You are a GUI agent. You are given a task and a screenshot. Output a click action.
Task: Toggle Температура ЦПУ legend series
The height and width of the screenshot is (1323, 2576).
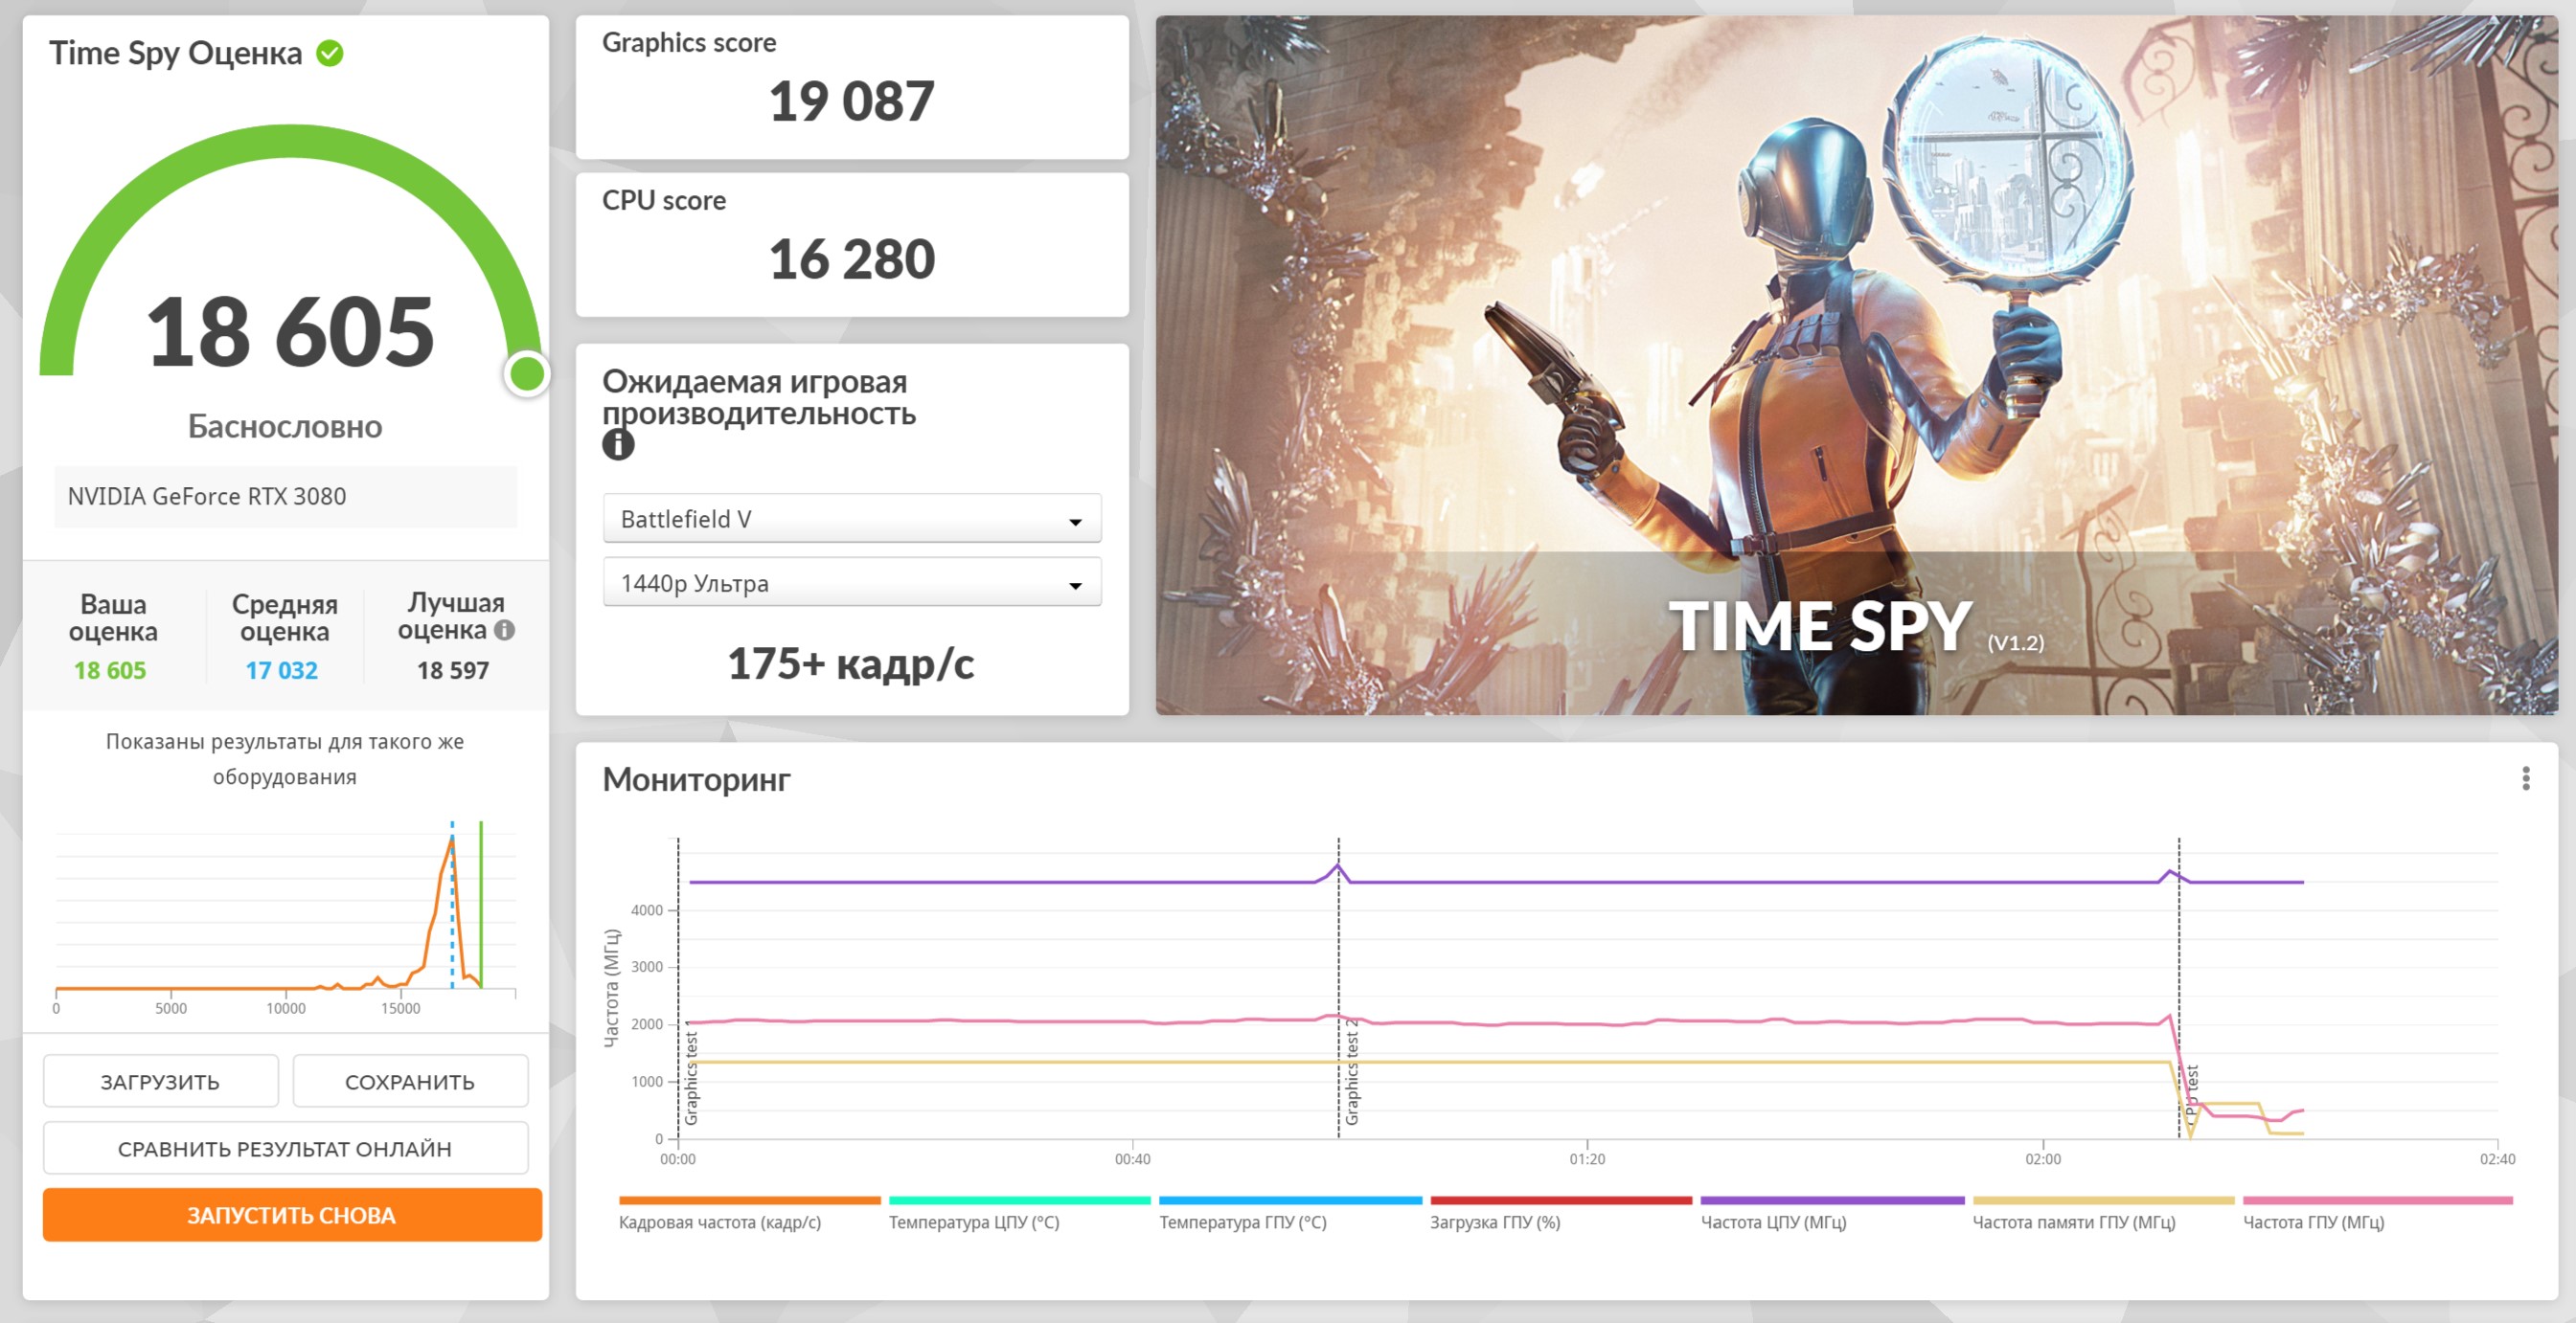(x=973, y=1222)
